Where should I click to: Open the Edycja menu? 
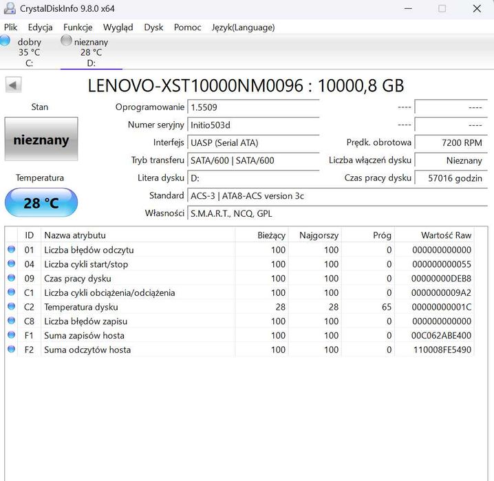[x=41, y=28]
